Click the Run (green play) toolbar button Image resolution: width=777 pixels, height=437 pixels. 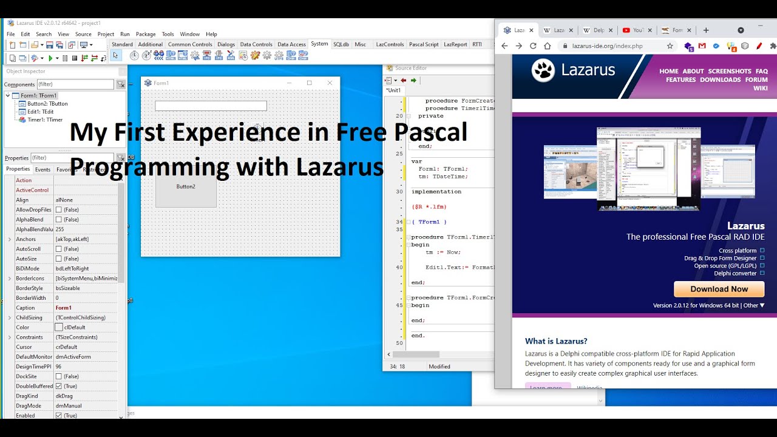coord(50,58)
